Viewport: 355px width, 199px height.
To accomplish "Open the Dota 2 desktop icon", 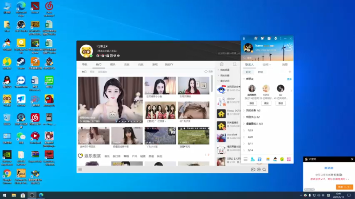I will pyautogui.click(x=35, y=8).
